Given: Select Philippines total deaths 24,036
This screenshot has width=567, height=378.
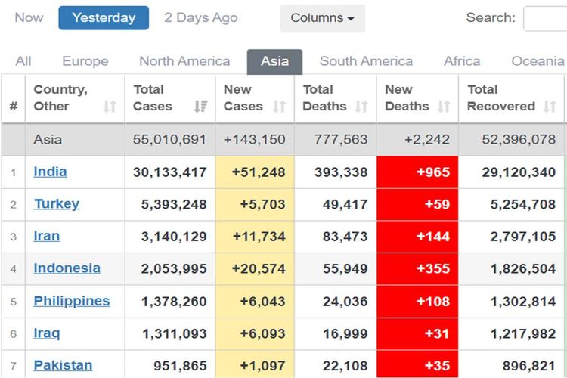Looking at the screenshot, I should point(345,302).
